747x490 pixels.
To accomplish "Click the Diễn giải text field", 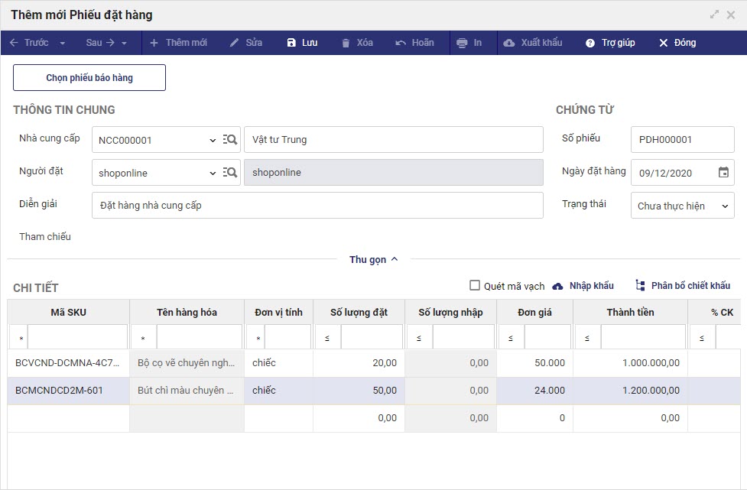I will 317,205.
